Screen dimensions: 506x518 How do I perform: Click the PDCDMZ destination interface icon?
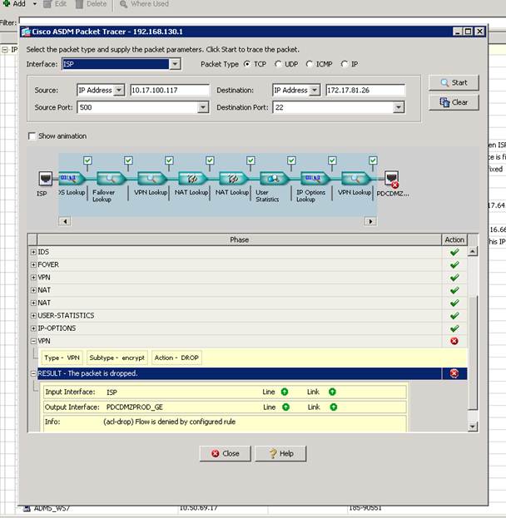[392, 179]
